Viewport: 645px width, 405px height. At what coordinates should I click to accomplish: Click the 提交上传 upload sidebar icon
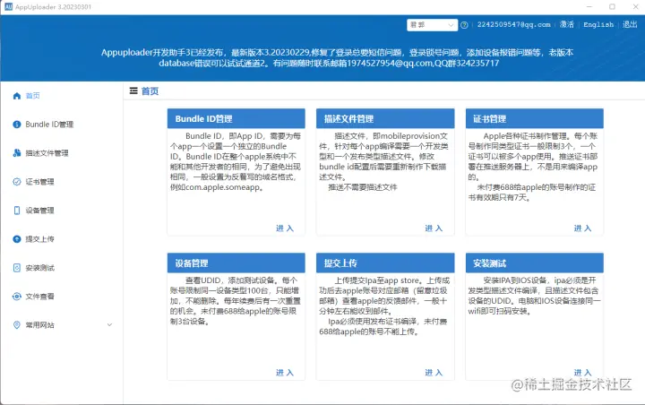(x=17, y=238)
